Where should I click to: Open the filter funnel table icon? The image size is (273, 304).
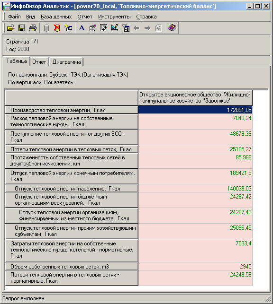click(126, 28)
